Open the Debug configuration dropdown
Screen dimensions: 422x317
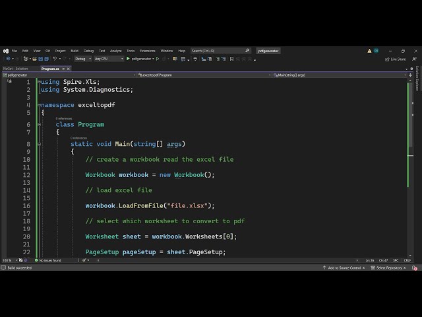coord(82,59)
